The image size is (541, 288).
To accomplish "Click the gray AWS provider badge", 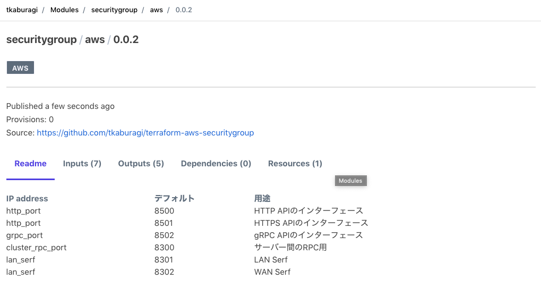I will (x=20, y=68).
